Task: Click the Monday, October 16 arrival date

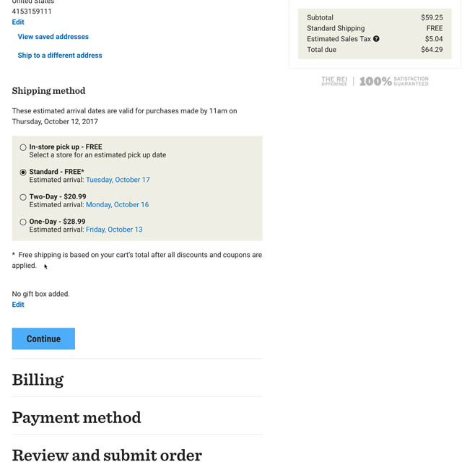Action: [117, 205]
